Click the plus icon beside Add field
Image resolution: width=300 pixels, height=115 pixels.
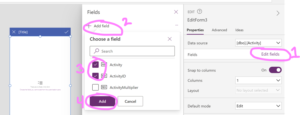89,26
